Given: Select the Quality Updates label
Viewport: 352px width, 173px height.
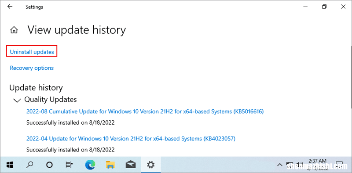Looking at the screenshot, I should point(51,99).
